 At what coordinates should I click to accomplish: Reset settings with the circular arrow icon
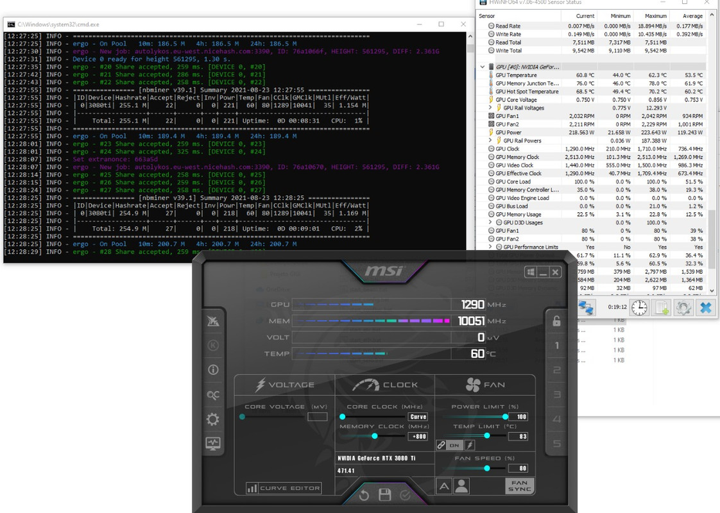pyautogui.click(x=364, y=495)
